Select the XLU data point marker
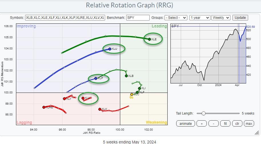 pyautogui.click(x=110, y=49)
